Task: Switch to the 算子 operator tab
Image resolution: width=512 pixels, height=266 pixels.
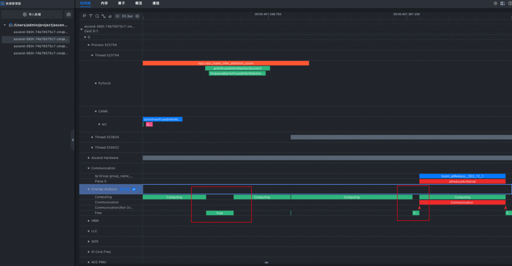Action: [x=121, y=3]
